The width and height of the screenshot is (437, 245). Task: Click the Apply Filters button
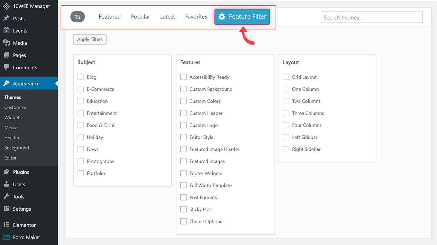point(90,39)
